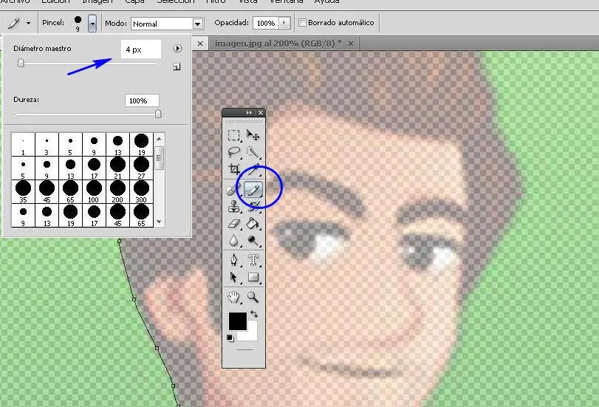Select the Clone Stamp tool
The image size is (599, 407).
234,206
